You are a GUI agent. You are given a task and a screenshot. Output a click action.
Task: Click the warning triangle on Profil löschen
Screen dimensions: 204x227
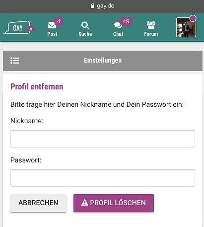tap(85, 203)
